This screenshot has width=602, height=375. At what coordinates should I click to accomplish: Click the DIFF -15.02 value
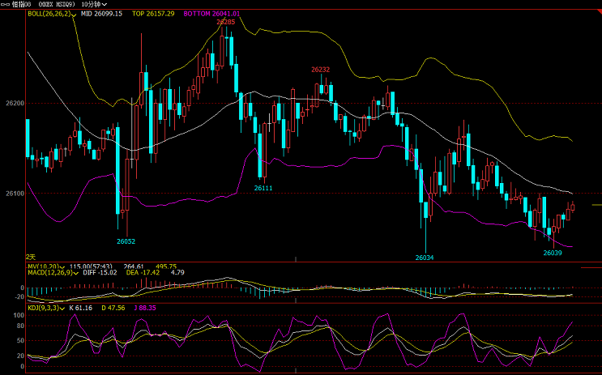[x=100, y=273]
